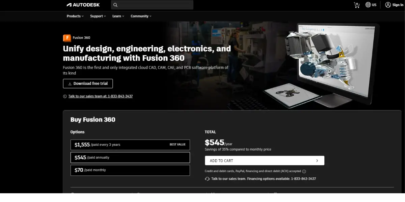Click the user account icon
Viewport: 405px width, 202px height.
pos(388,5)
